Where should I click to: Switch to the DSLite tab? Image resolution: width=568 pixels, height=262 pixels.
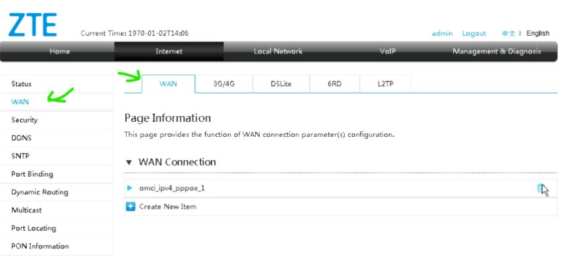(281, 84)
